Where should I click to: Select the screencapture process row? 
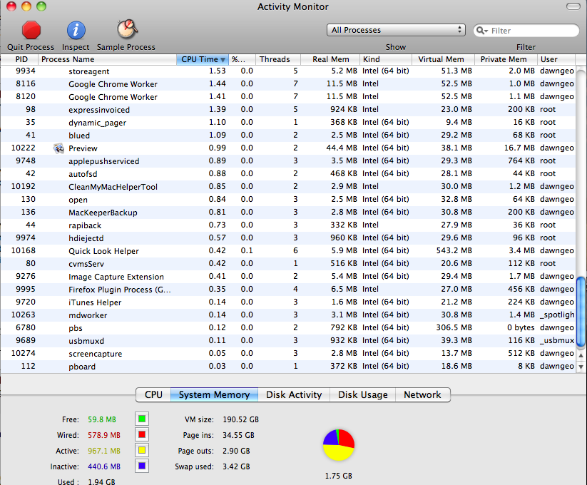click(288, 353)
